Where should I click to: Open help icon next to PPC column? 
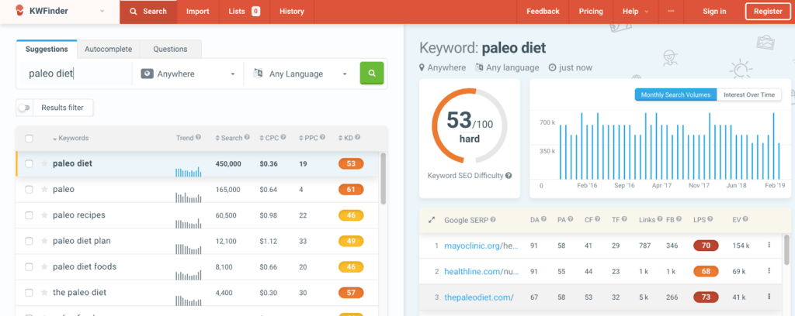(x=321, y=138)
